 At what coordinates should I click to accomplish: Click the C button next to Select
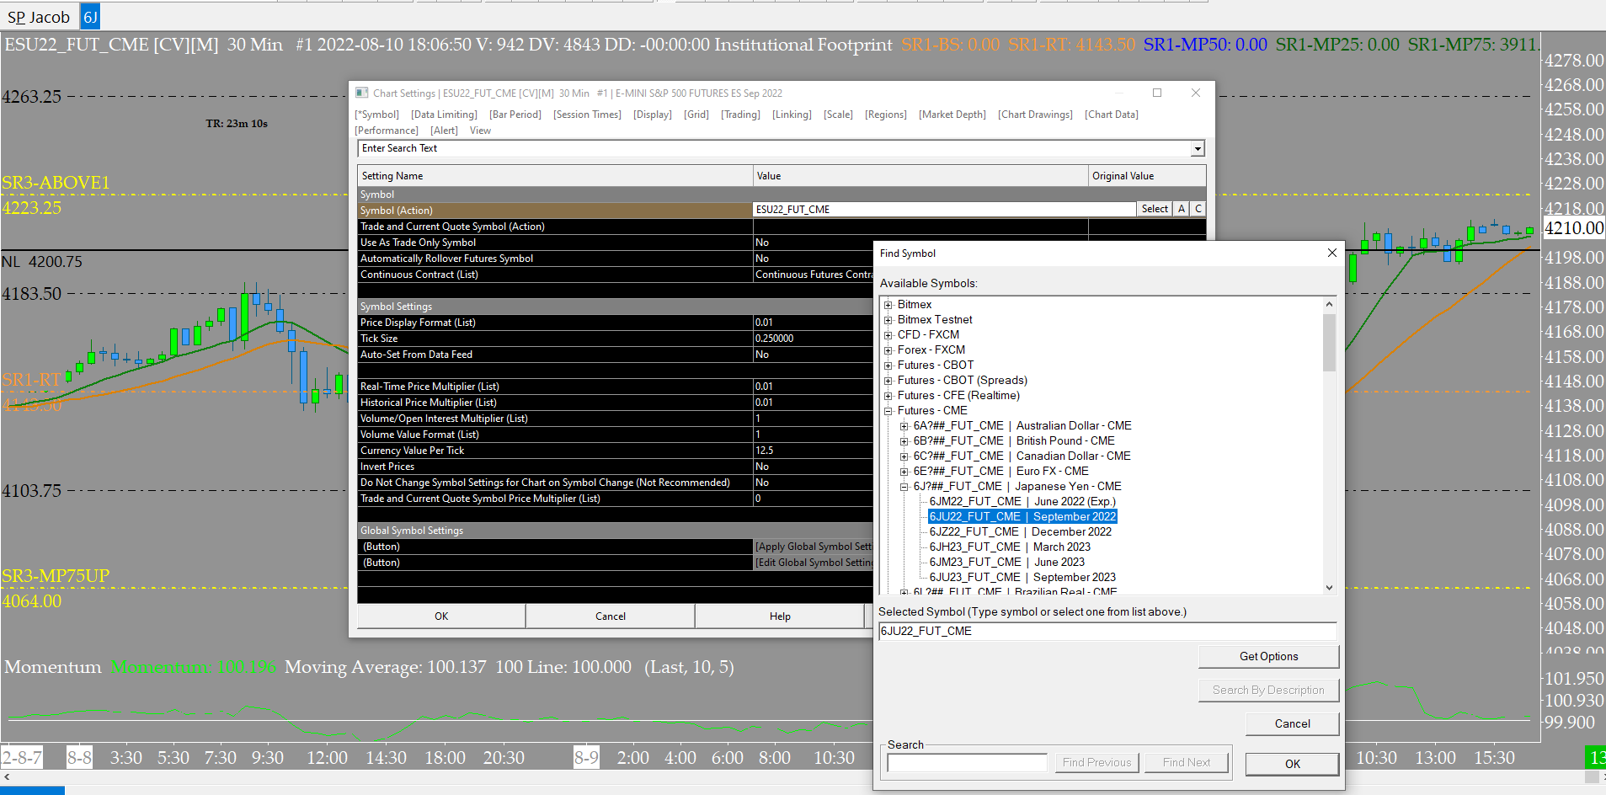pyautogui.click(x=1198, y=209)
